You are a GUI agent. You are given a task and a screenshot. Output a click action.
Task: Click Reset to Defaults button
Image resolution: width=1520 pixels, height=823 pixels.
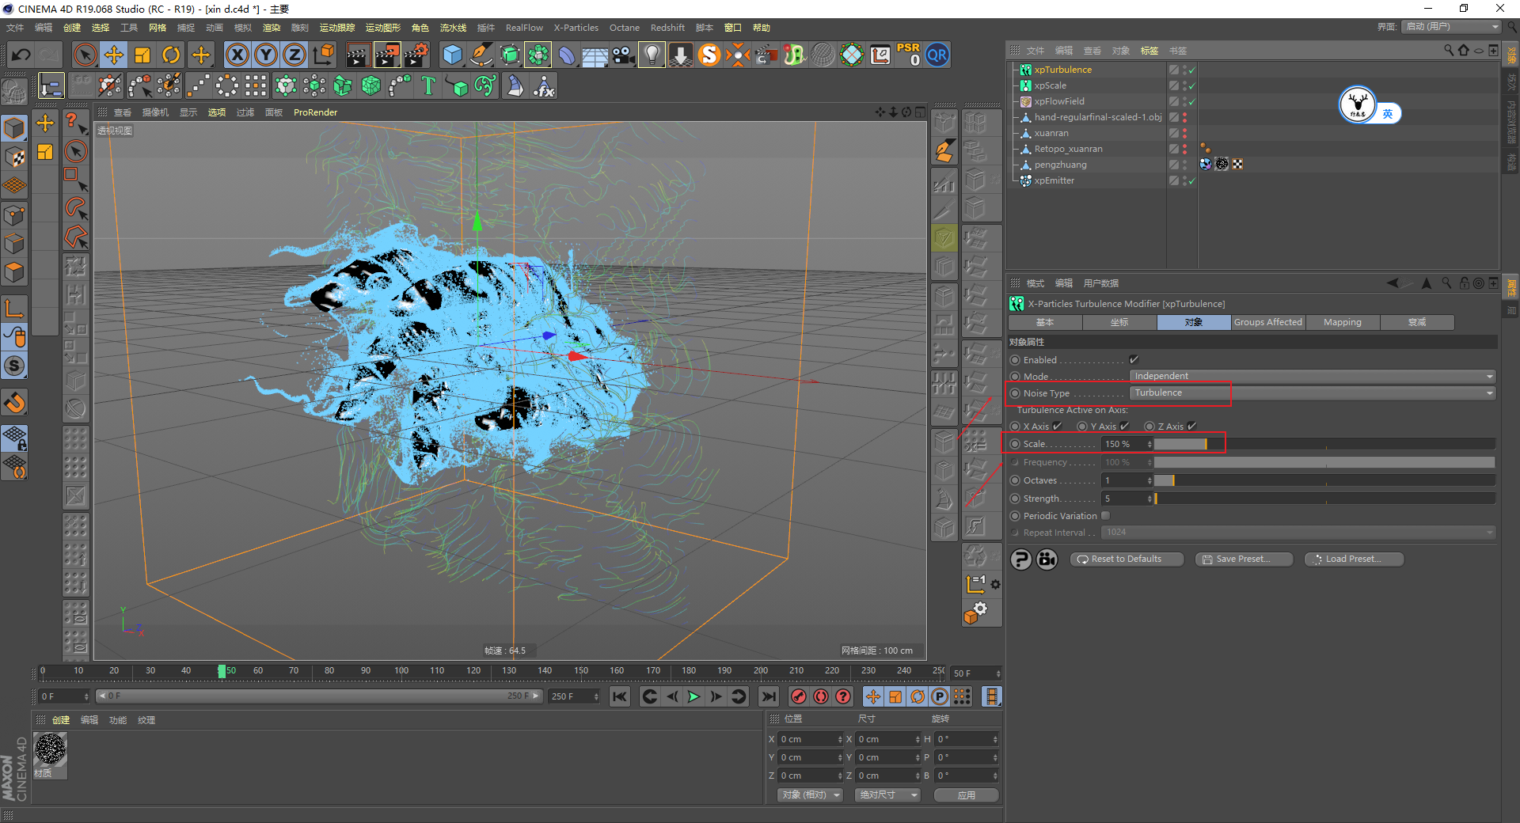coord(1127,559)
